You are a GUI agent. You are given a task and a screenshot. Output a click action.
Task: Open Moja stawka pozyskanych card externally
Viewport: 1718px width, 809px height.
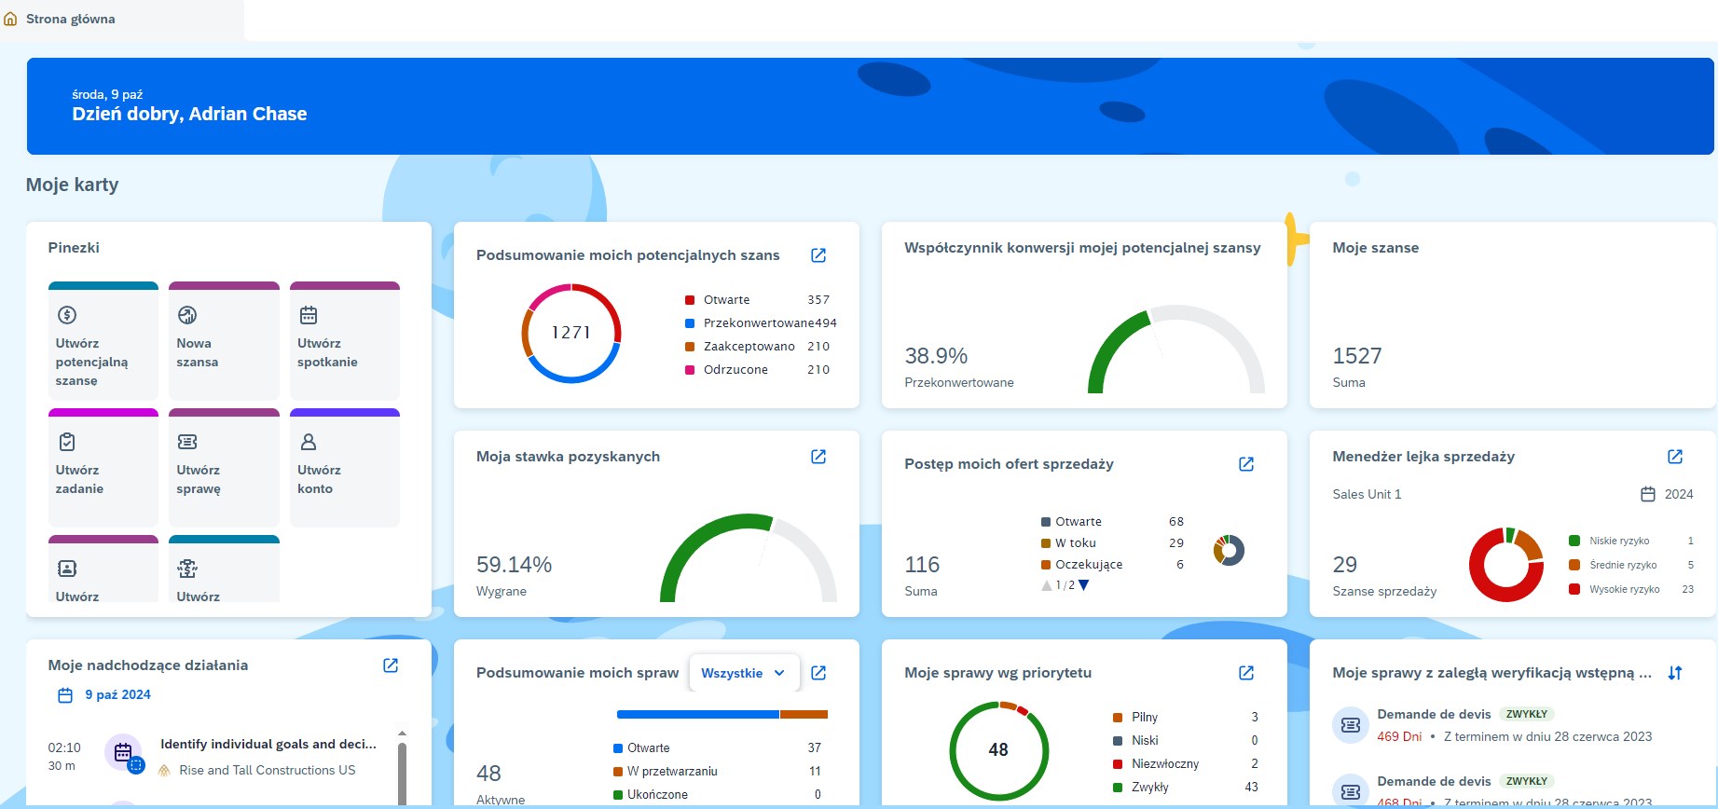pyautogui.click(x=818, y=457)
